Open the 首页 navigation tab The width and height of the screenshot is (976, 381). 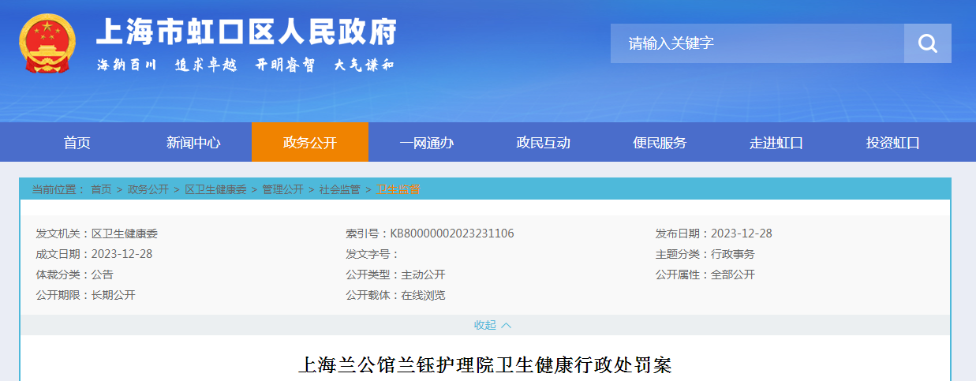77,143
